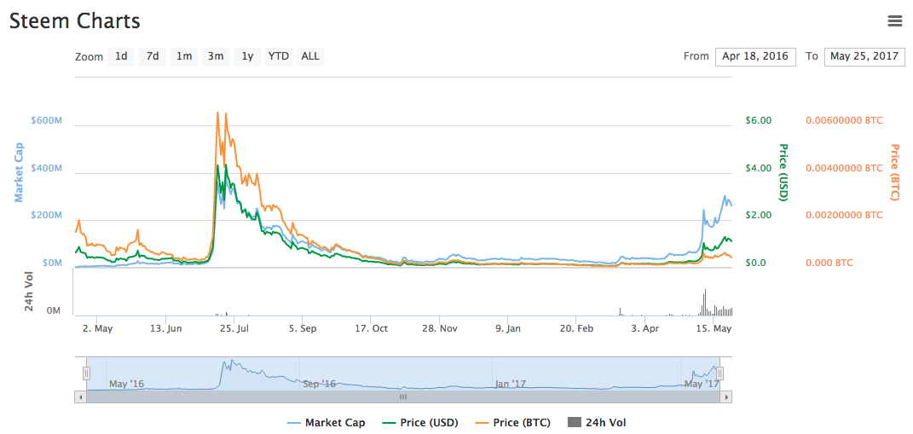Set zoom to 1y
This screenshot has width=913, height=434.
247,56
